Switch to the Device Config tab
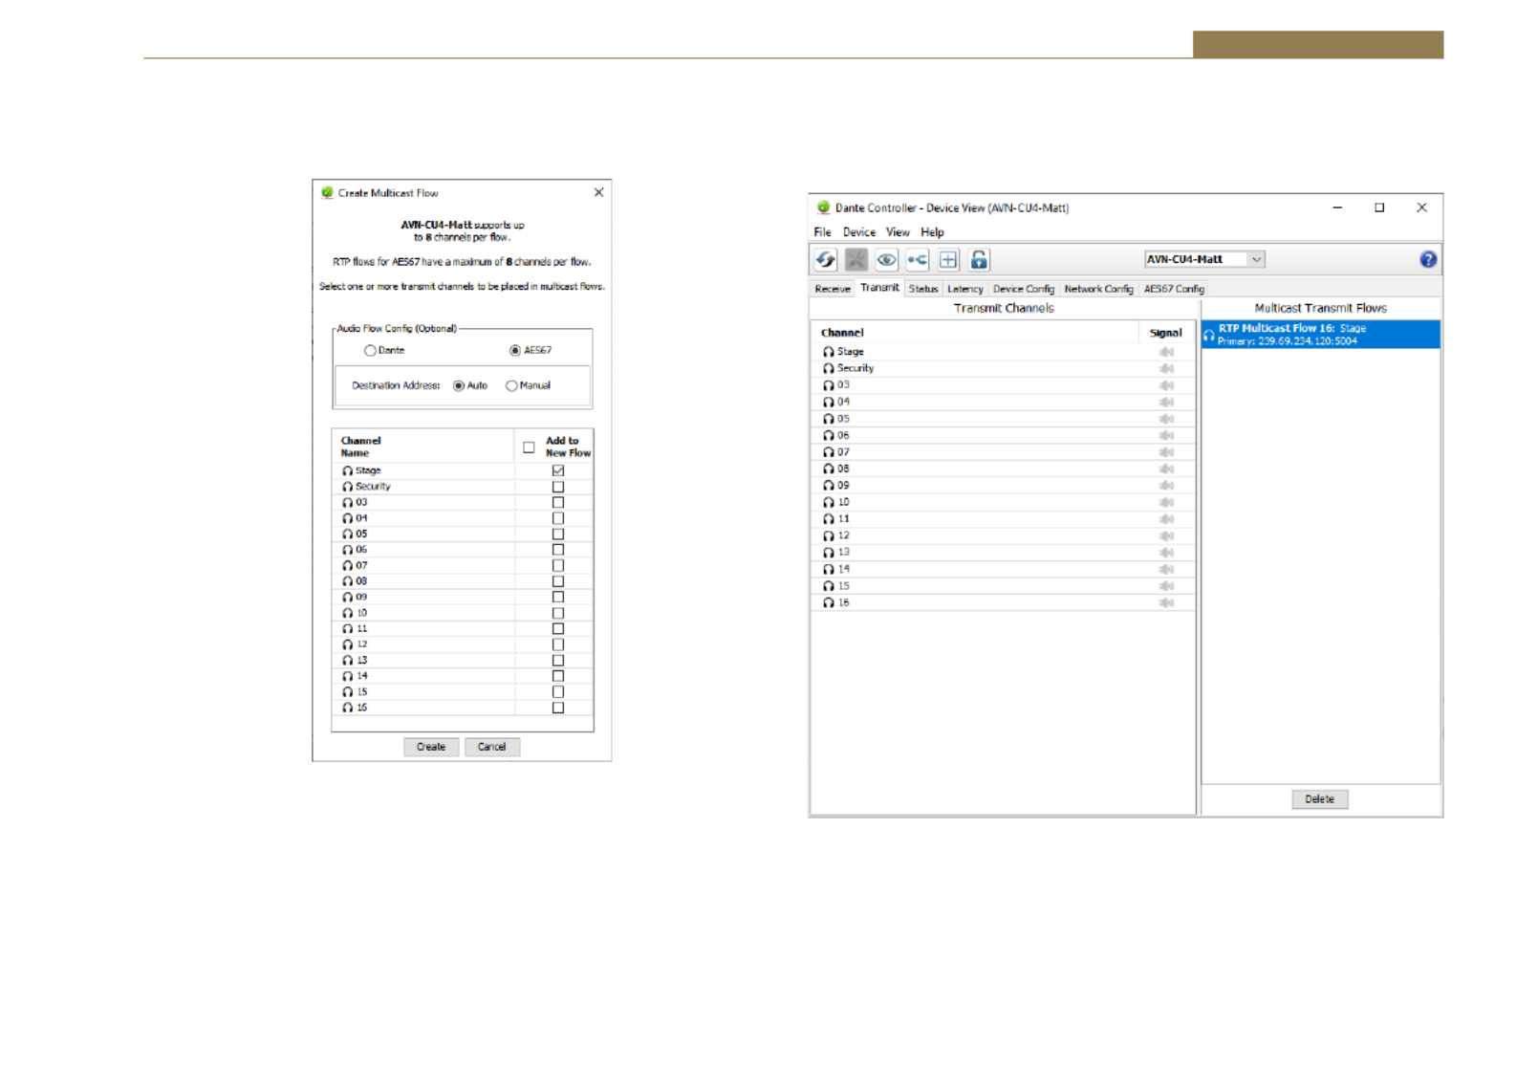Viewport: 1516px width, 1069px height. [1024, 289]
